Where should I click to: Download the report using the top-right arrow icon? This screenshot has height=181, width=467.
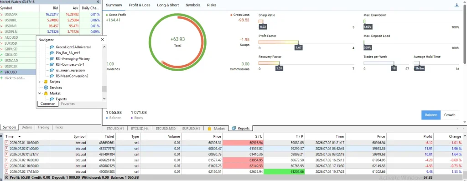click(x=457, y=5)
